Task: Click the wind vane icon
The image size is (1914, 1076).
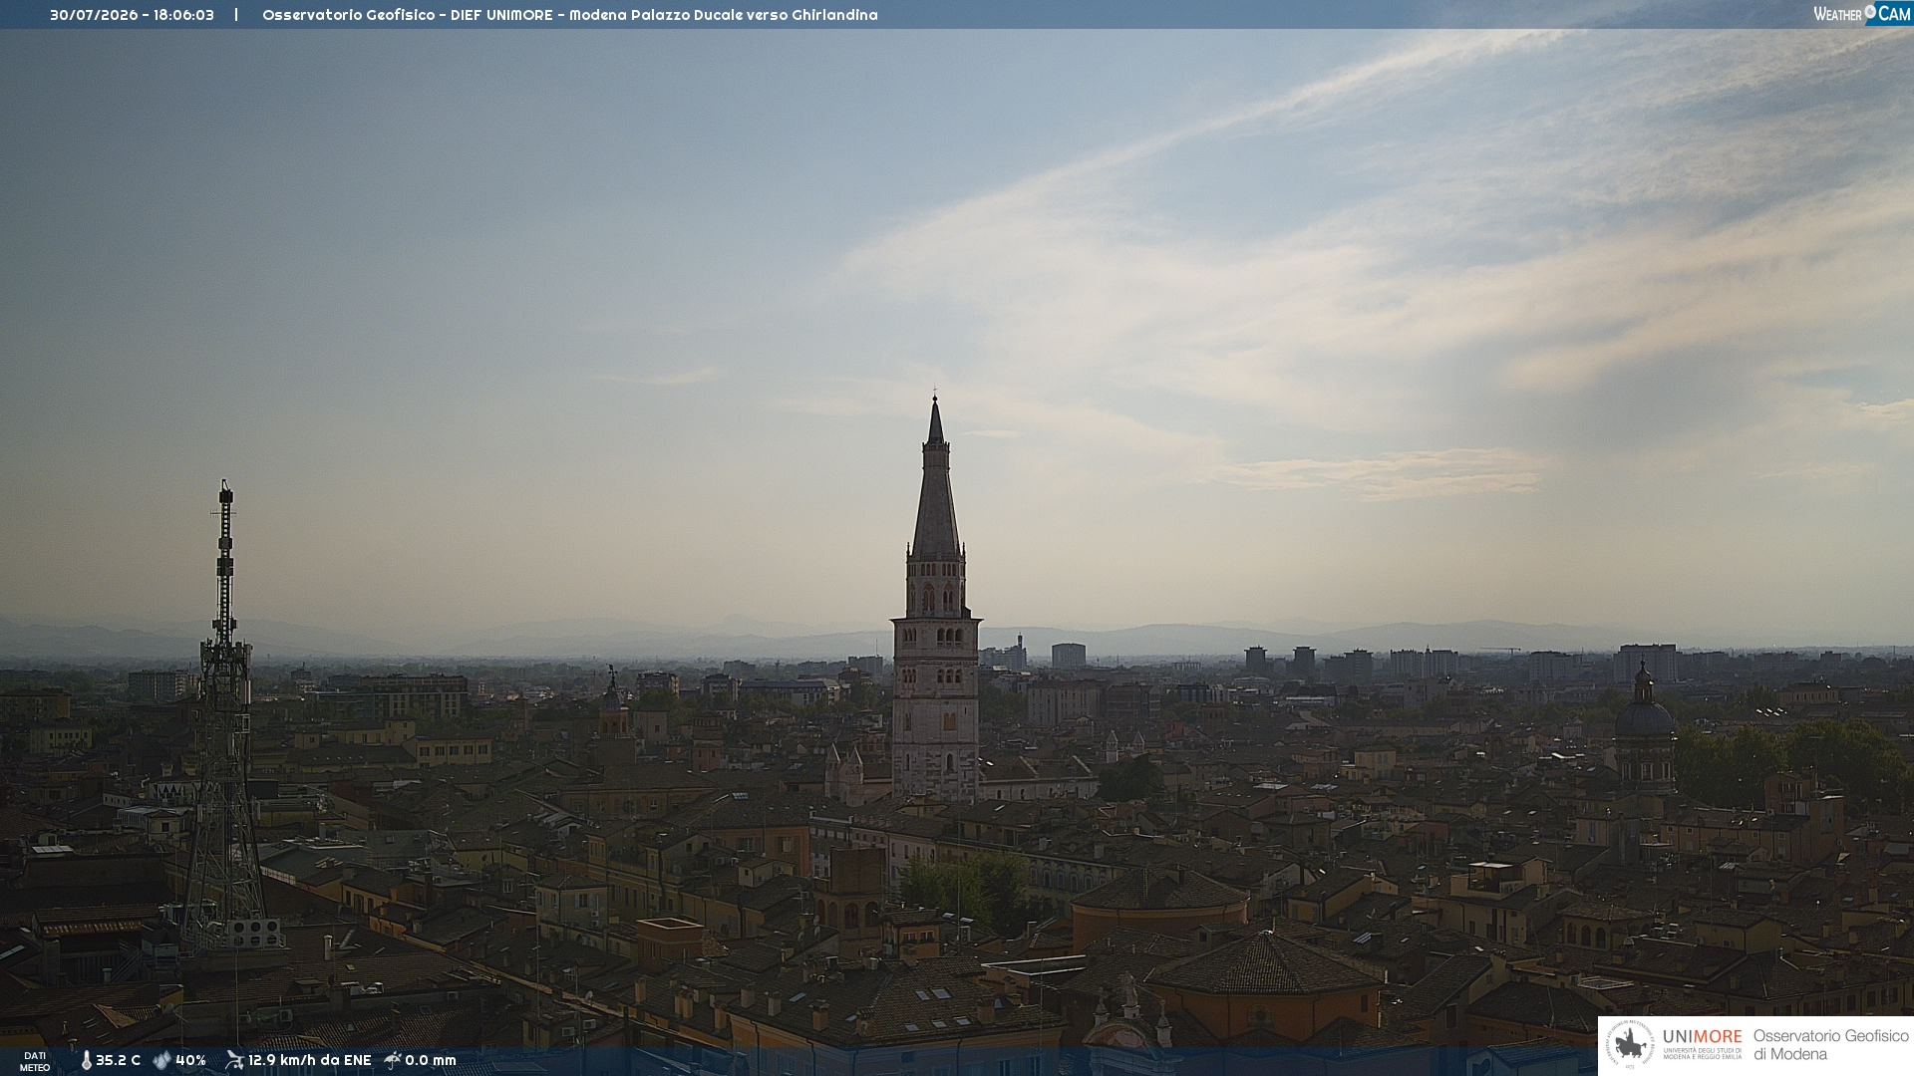Action: 234,1060
